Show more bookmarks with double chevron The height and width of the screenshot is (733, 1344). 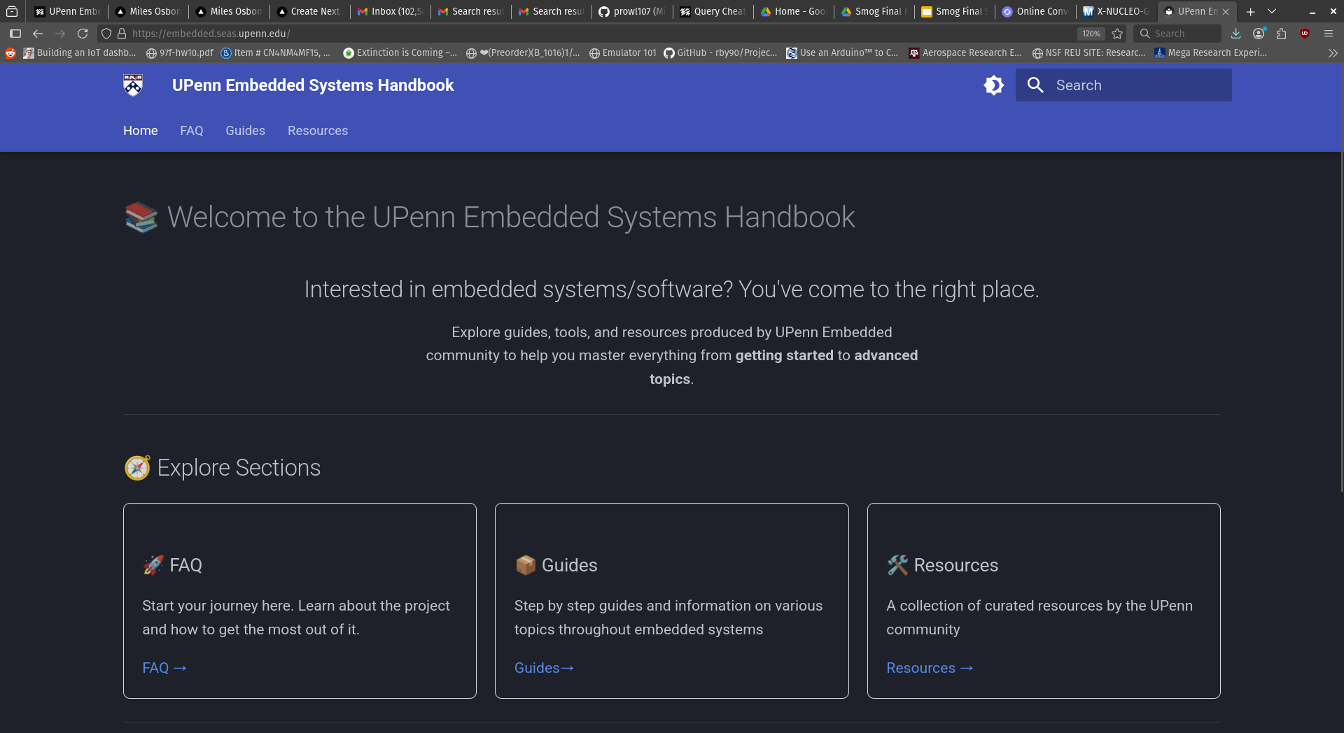tap(1333, 52)
